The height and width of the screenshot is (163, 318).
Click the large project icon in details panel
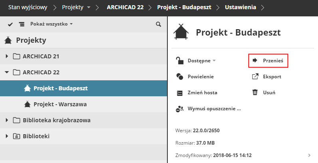pyautogui.click(x=181, y=32)
